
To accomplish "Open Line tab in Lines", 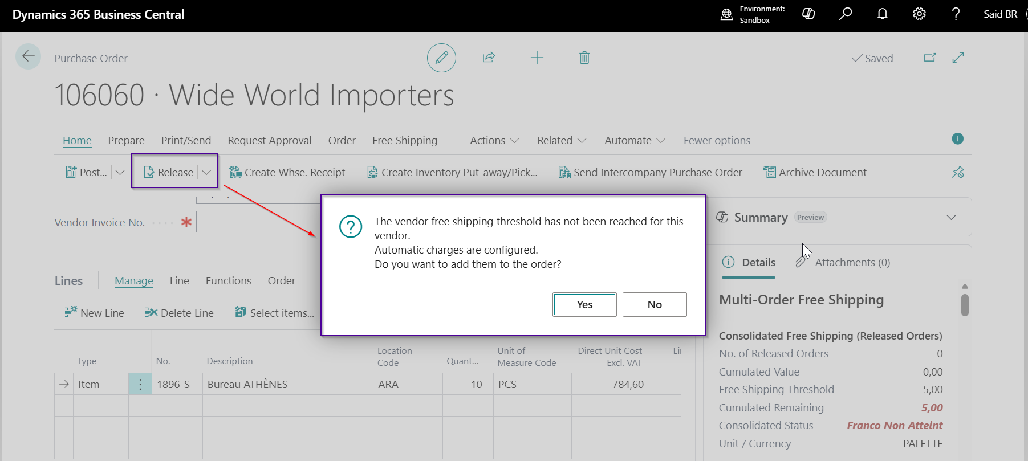I will click(179, 280).
